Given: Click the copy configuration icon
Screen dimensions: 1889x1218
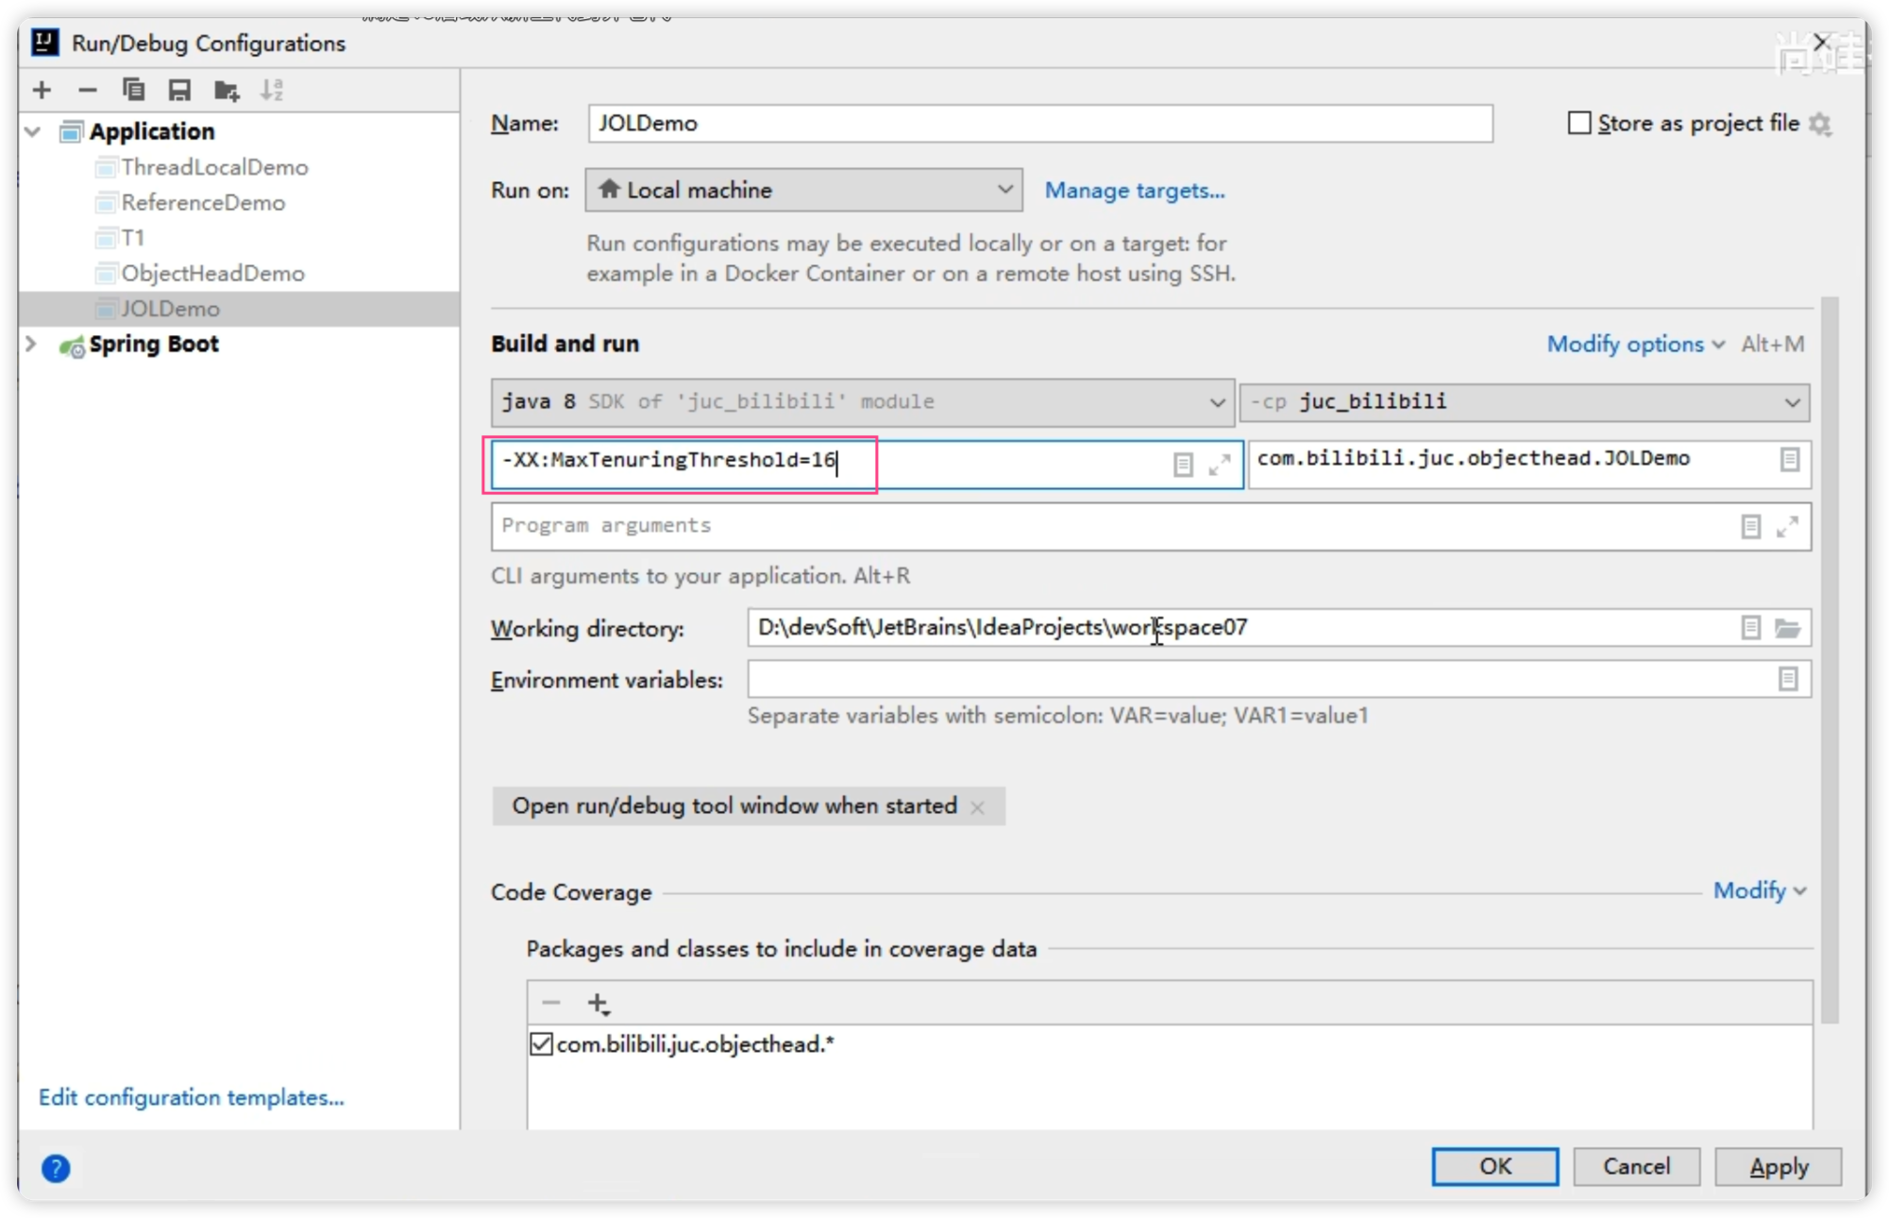Looking at the screenshot, I should pos(131,90).
